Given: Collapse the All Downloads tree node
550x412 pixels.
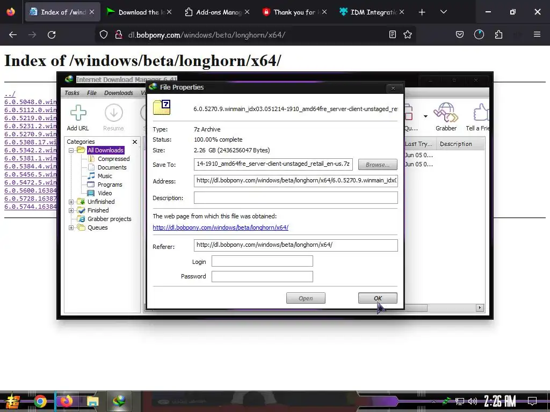Looking at the screenshot, I should click(71, 150).
